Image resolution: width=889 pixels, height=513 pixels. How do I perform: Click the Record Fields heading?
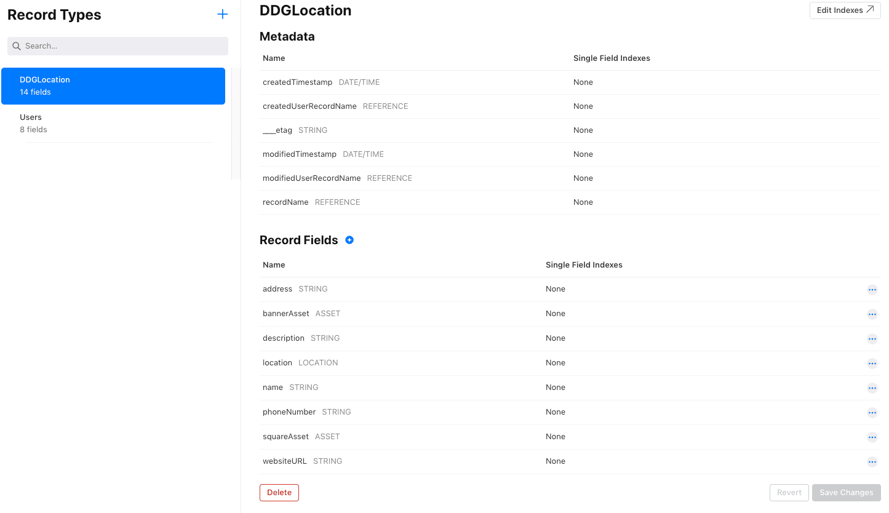[299, 240]
